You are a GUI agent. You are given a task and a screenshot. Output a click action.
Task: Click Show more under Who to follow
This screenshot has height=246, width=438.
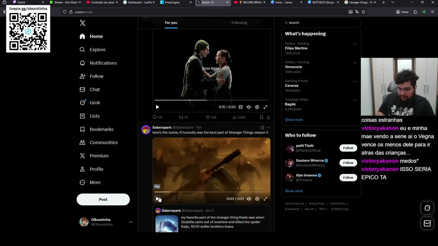[x=294, y=191]
